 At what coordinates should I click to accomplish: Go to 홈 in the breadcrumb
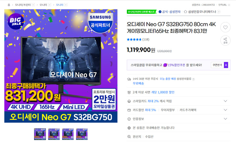click(x=9, y=5)
